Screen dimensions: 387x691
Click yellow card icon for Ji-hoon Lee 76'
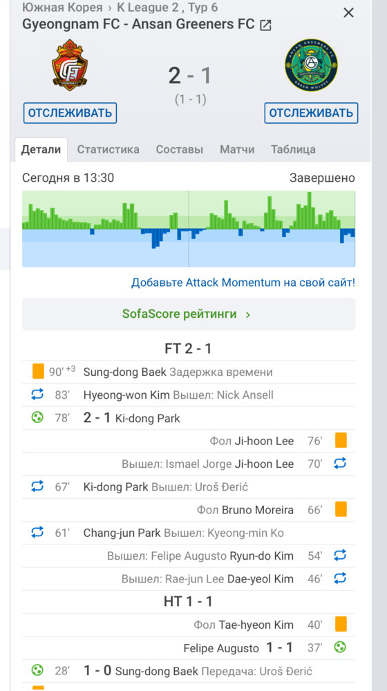coord(341,441)
